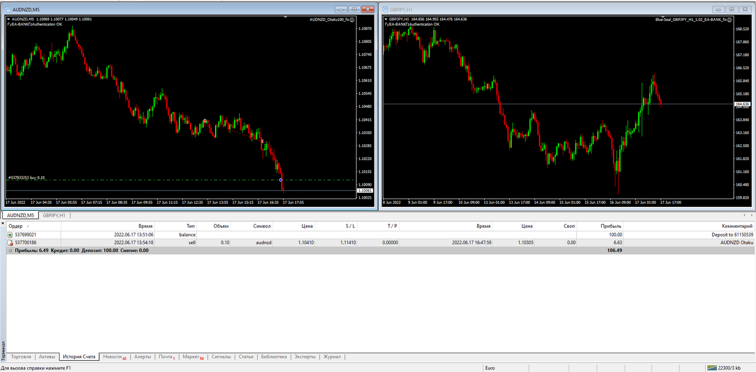The image size is (756, 372).
Task: Sort by the Прибыль column header
Action: coord(600,226)
